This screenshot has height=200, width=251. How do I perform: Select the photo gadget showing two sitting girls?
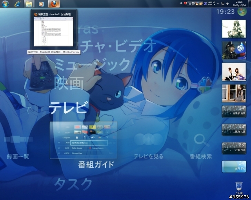(x=234, y=72)
